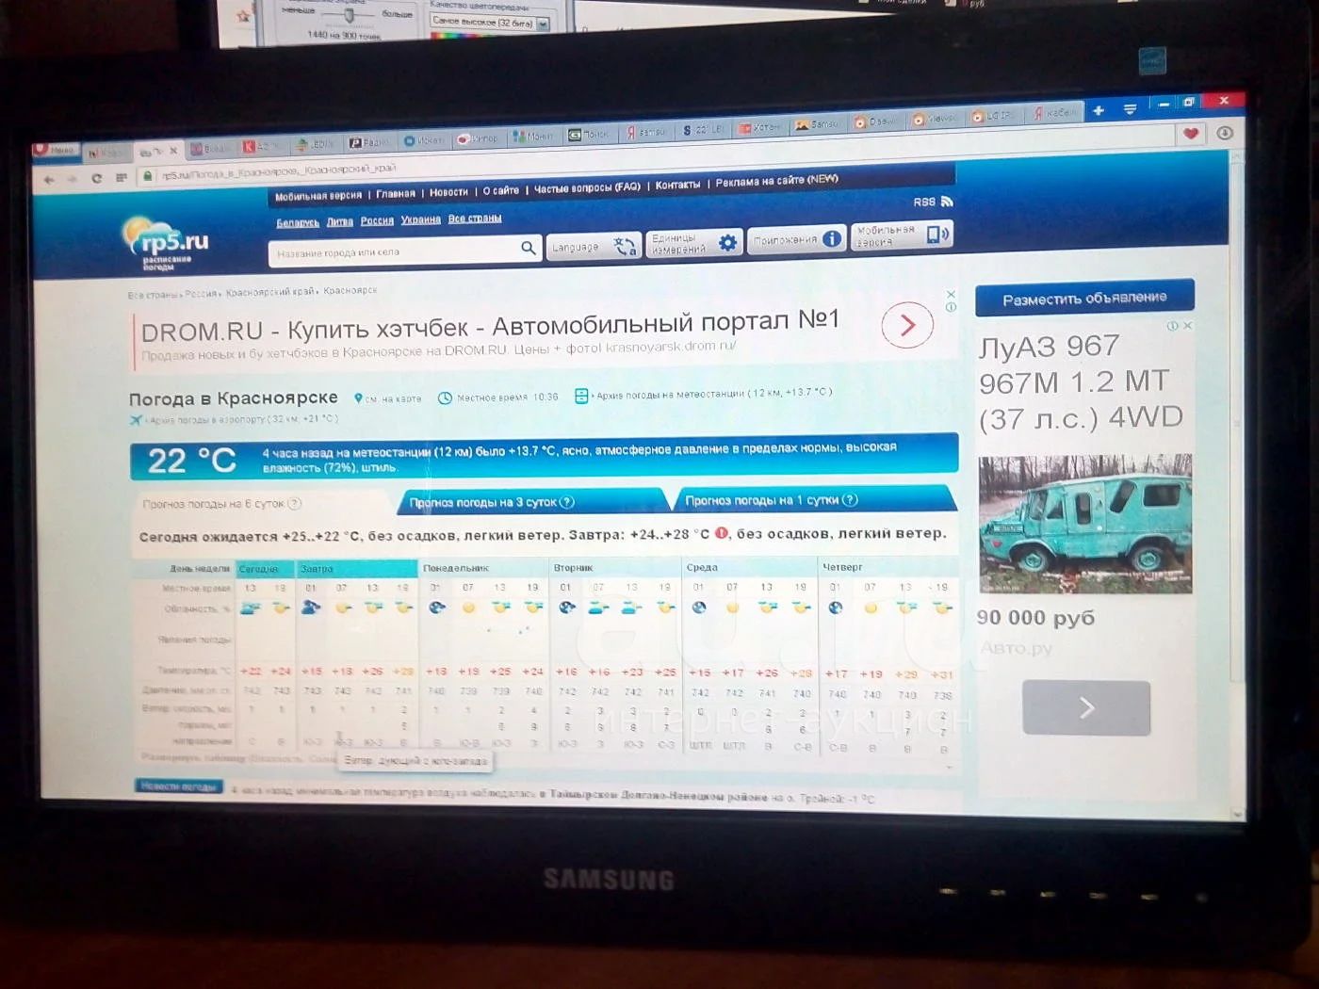This screenshot has height=989, width=1319.
Task: Click the browser forward arrow
Action: point(73,179)
